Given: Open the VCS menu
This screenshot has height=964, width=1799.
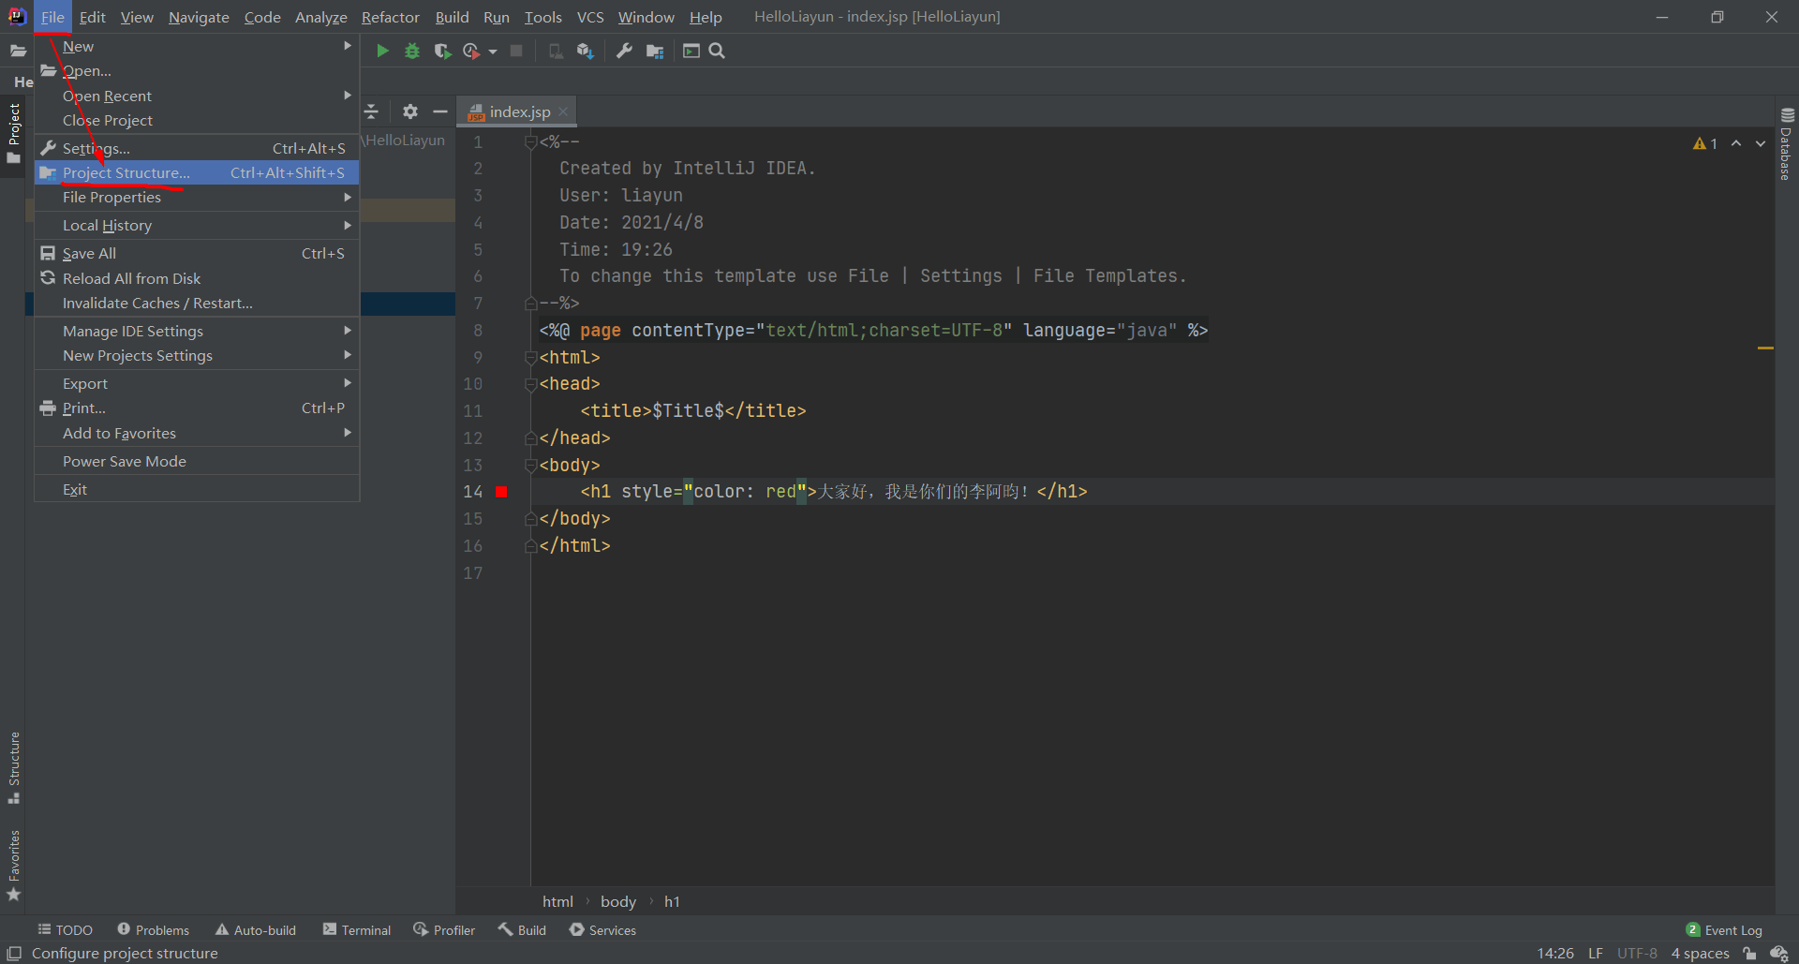Looking at the screenshot, I should [x=590, y=17].
